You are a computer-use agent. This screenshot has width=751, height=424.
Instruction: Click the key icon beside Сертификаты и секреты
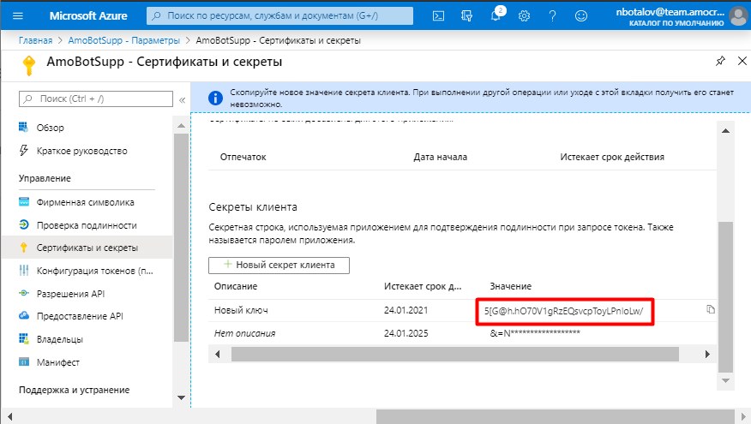[23, 248]
